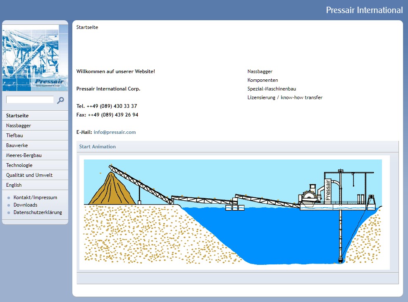This screenshot has height=302, width=408.
Task: Click the Spezial-Maschinenbau text
Action: 272,89
